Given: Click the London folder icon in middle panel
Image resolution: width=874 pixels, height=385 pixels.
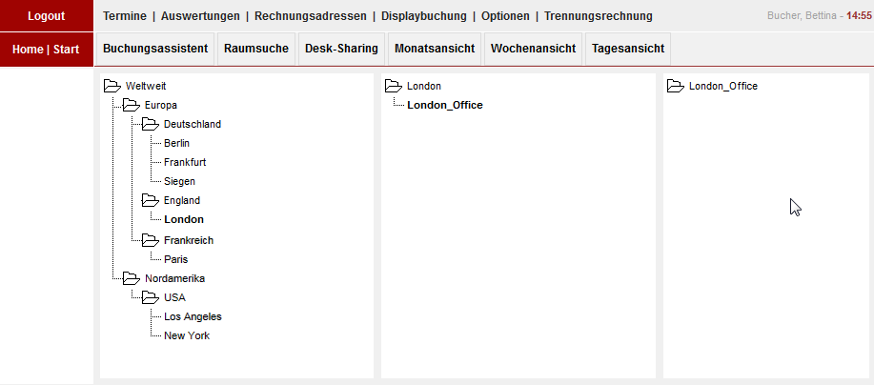Looking at the screenshot, I should pos(394,86).
